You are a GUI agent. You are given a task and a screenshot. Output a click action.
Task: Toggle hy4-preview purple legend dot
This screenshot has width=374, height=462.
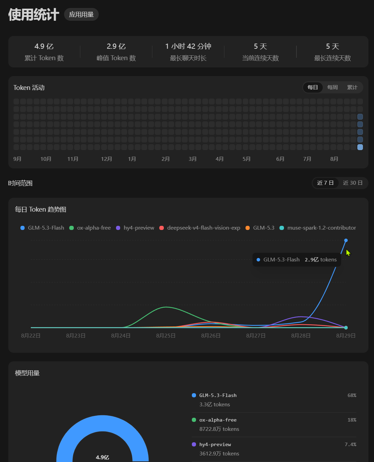[x=118, y=228]
